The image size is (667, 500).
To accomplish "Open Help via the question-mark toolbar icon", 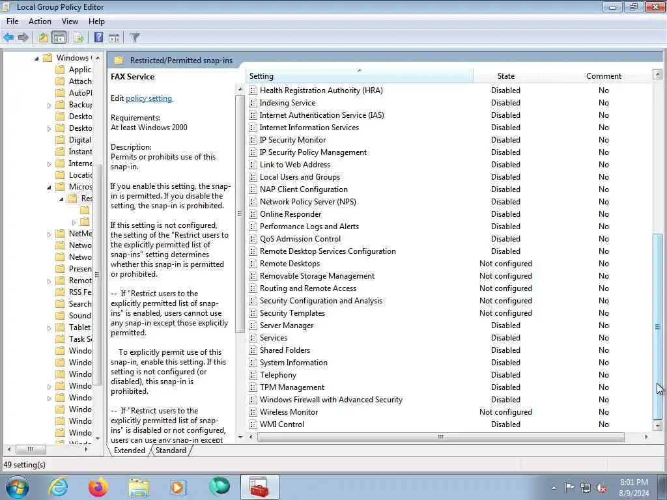I will click(x=98, y=37).
